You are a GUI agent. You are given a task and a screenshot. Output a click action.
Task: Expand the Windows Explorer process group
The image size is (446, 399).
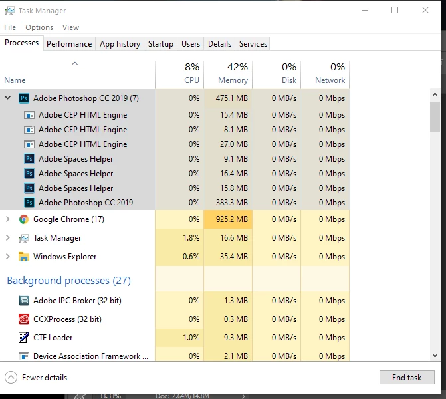(8, 257)
